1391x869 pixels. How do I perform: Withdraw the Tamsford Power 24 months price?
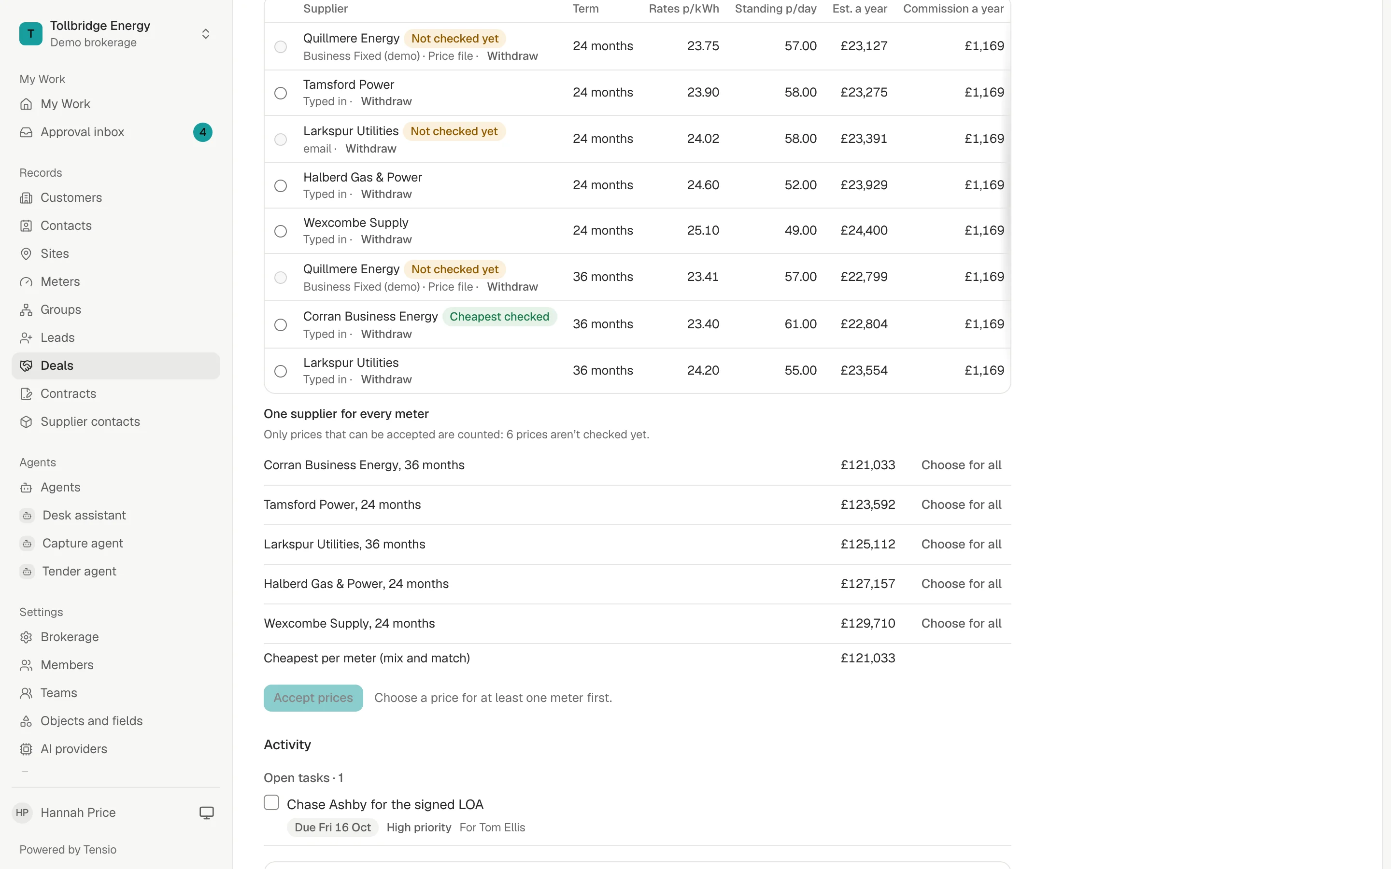pos(386,102)
